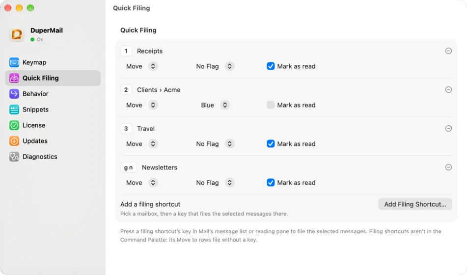The image size is (467, 275).
Task: Click the Snippets icon in sidebar
Action: (14, 110)
